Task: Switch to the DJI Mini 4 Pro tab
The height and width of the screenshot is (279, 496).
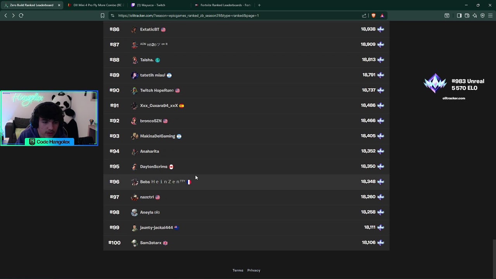Action: (x=95, y=5)
